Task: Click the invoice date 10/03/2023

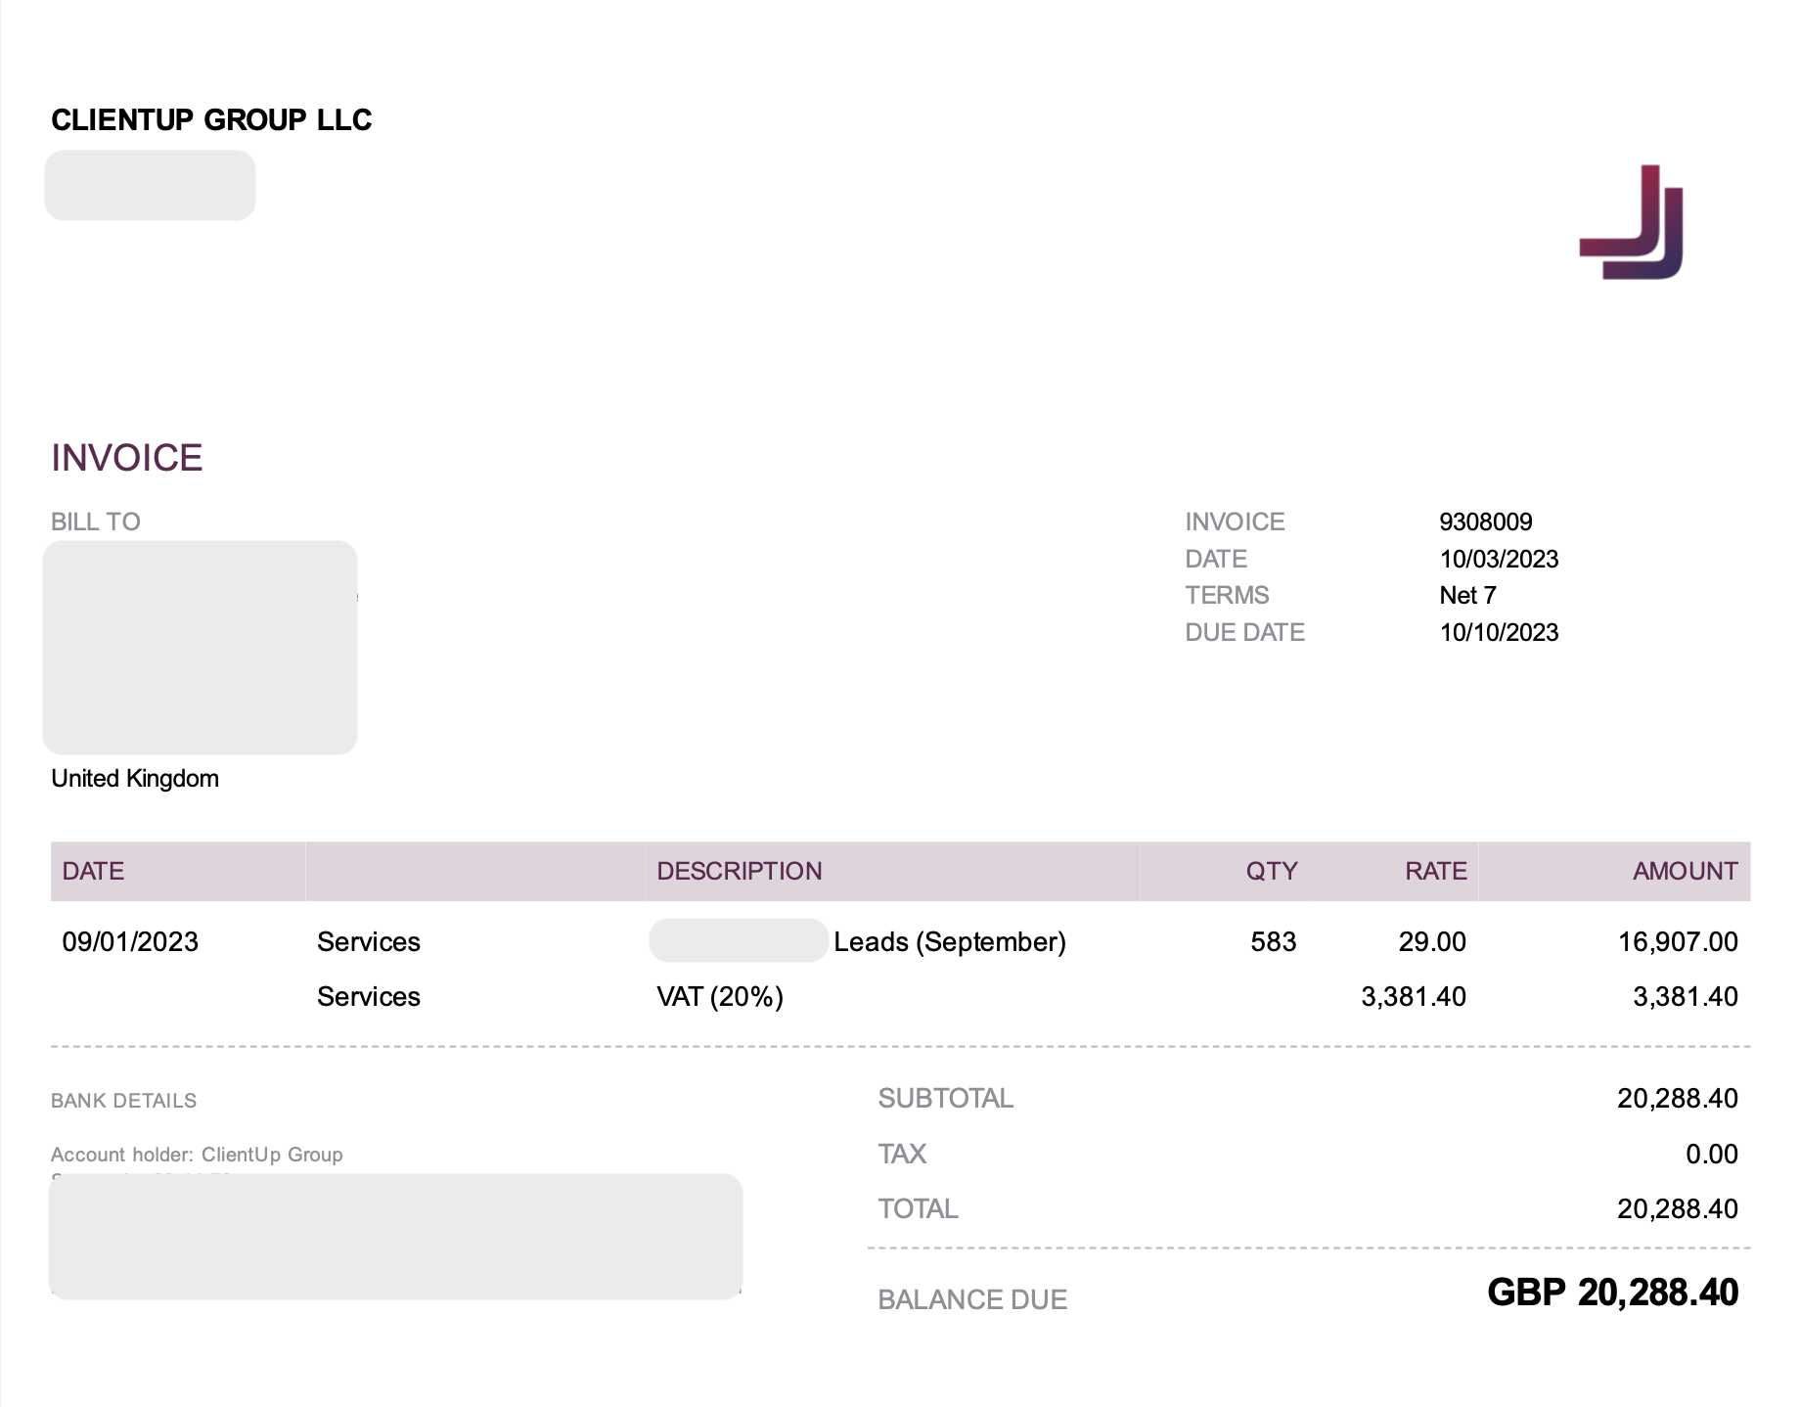Action: click(1498, 559)
